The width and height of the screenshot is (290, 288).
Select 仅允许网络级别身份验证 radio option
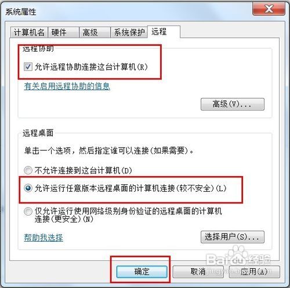(x=28, y=212)
